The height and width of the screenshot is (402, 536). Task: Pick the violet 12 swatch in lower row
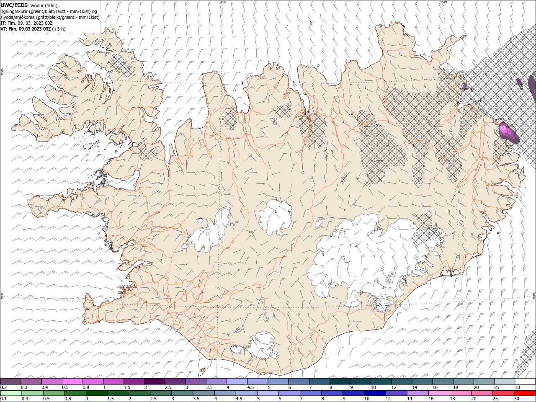click(396, 393)
